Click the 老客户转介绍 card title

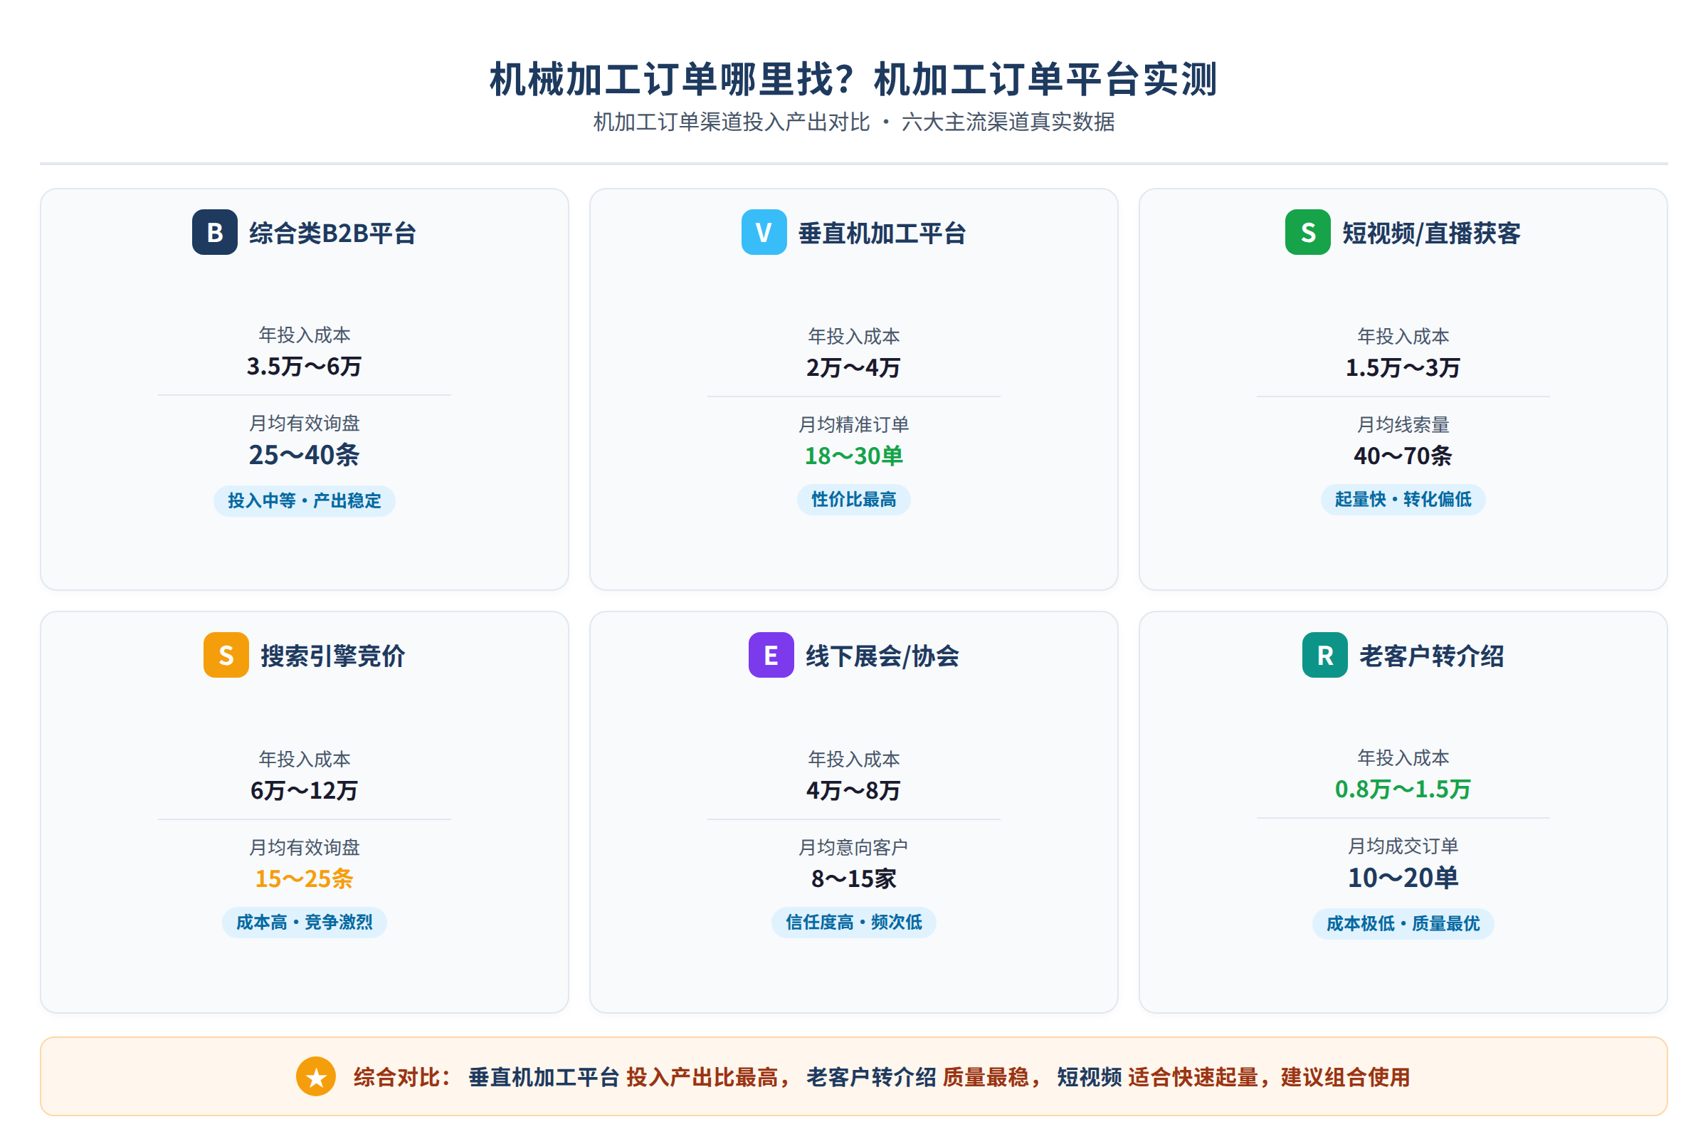[x=1431, y=656]
